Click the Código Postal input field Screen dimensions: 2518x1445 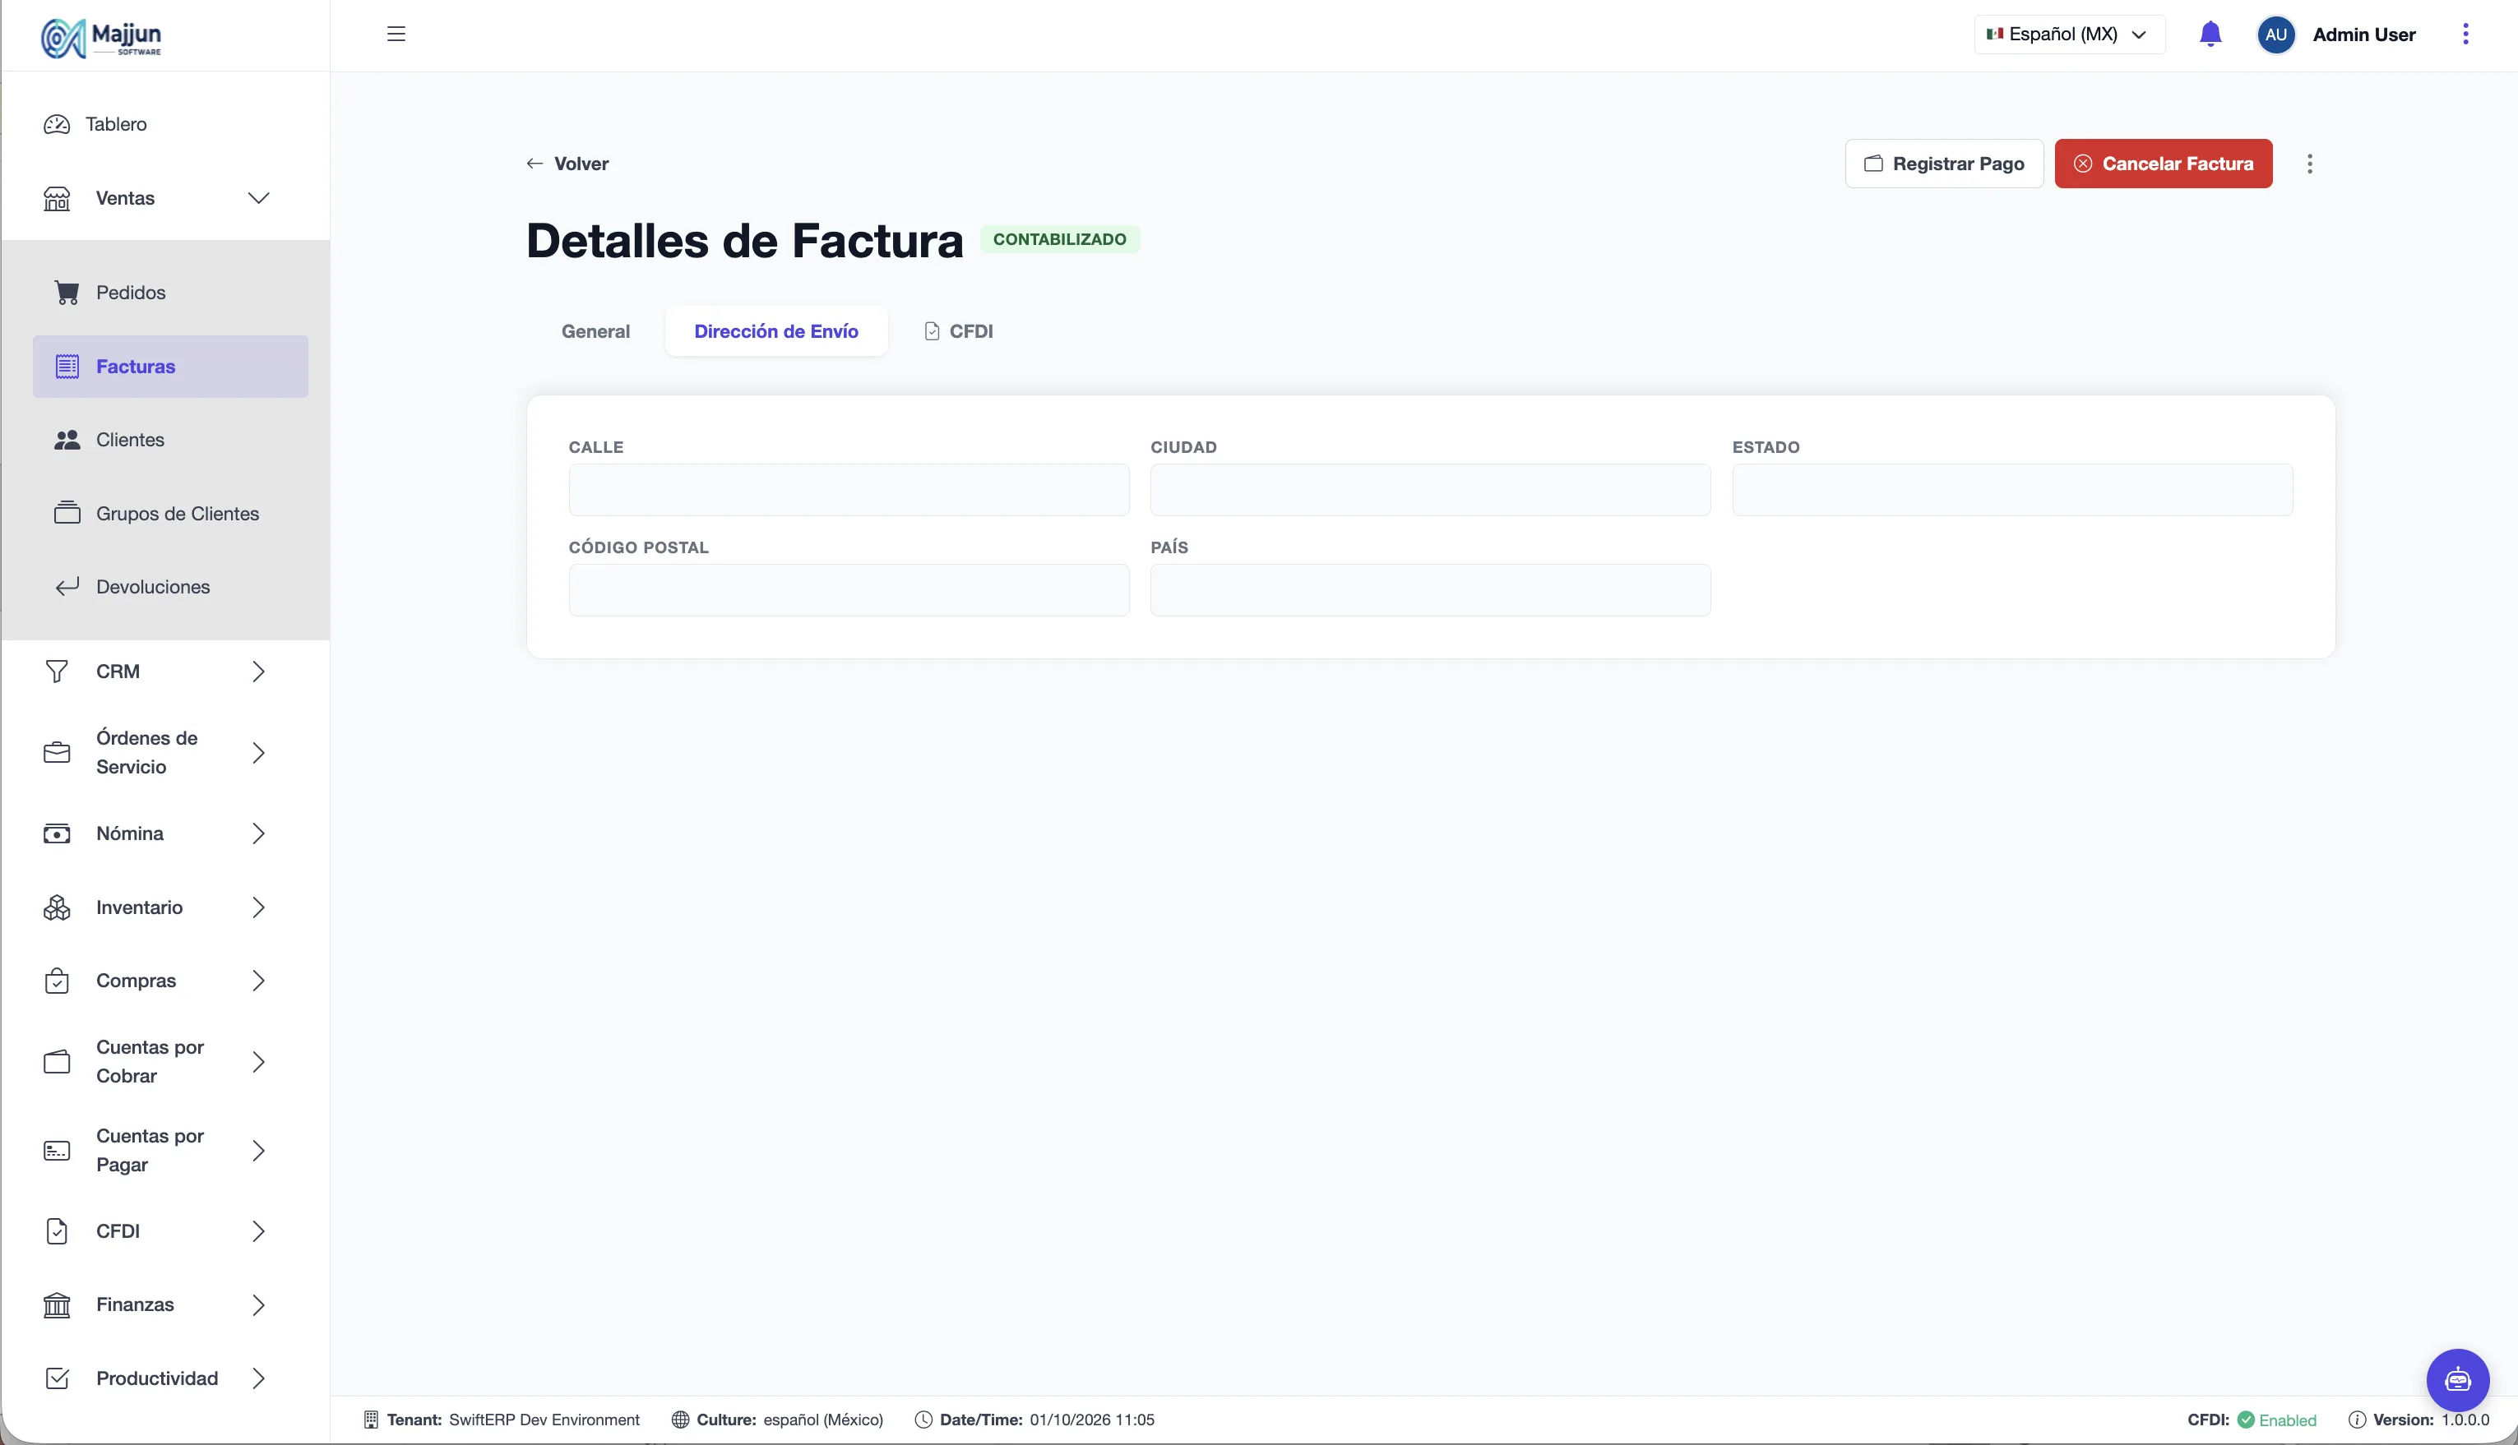click(x=849, y=589)
